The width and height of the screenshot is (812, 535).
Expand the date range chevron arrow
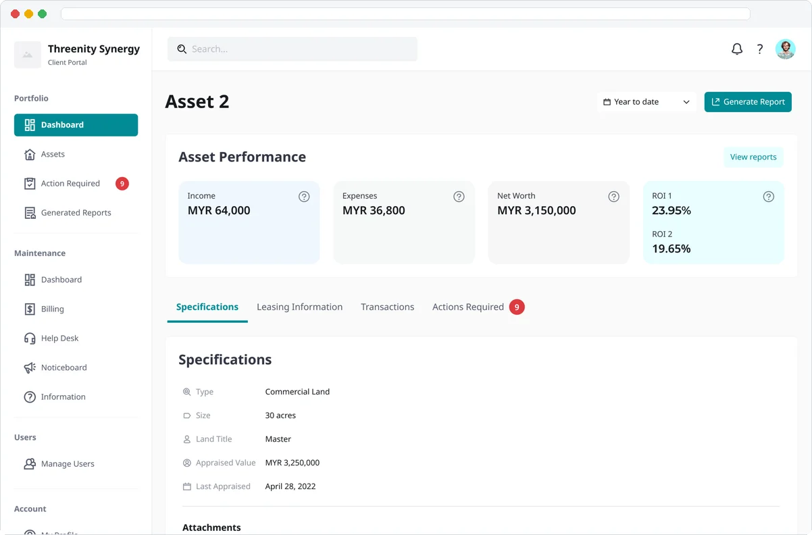[x=686, y=102]
